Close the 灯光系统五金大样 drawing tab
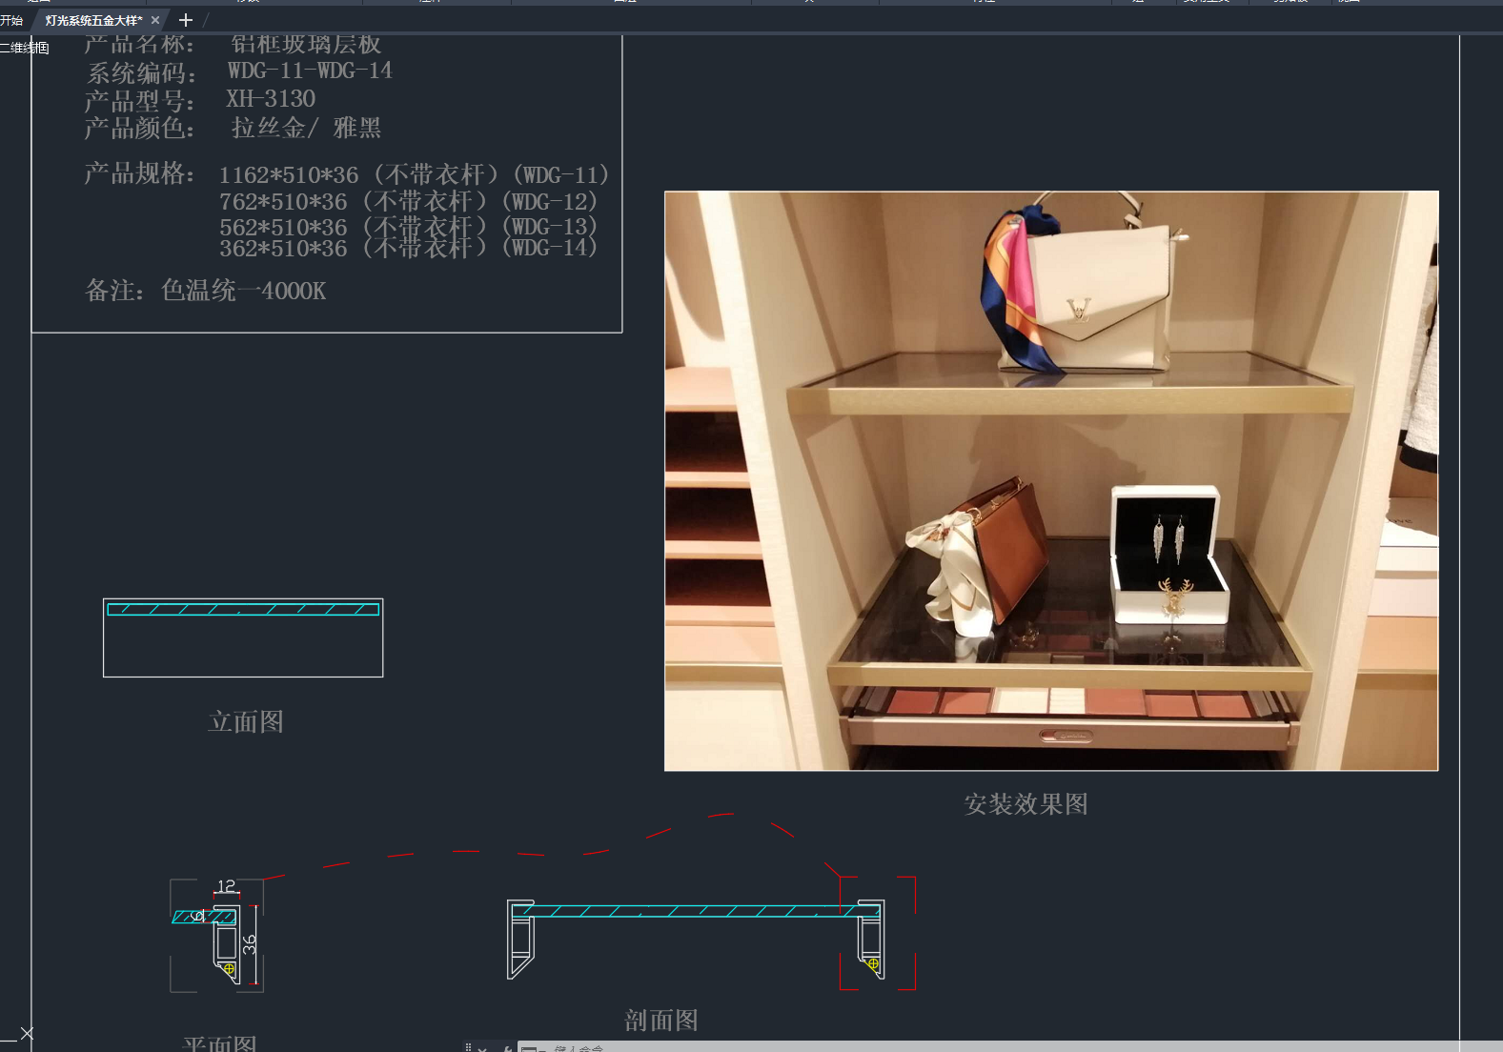Viewport: 1503px width, 1052px height. tap(155, 20)
